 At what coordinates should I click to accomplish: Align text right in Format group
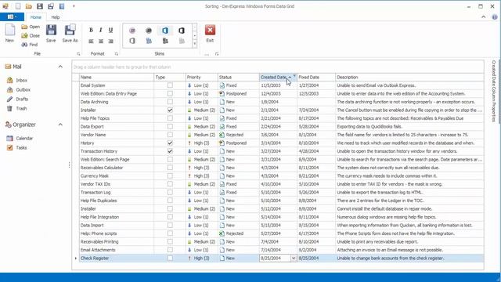110,42
